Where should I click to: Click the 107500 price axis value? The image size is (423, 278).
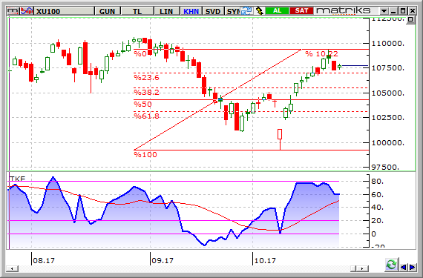[388, 68]
